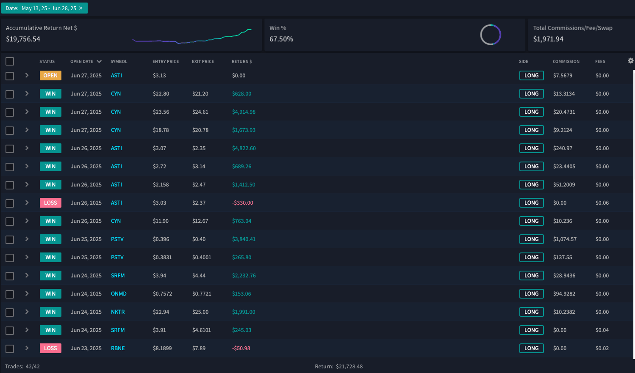Click LONG side badge on RBNE row
Screen dimensions: 635x373
point(532,348)
